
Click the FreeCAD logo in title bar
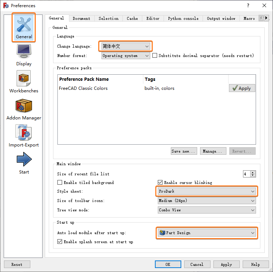[6, 5]
